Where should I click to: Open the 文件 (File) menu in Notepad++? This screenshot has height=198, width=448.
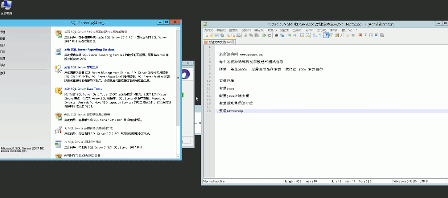coord(209,30)
